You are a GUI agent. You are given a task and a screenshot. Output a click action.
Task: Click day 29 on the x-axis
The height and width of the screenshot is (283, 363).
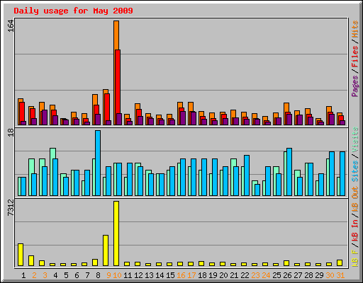click(x=319, y=275)
